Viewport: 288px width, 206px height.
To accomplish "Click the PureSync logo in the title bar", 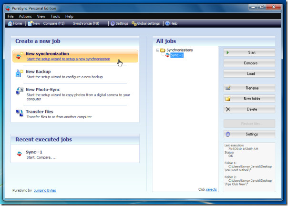I will (x=8, y=8).
